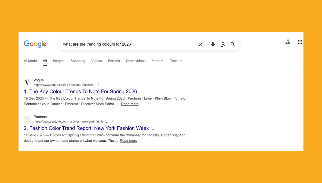Expand the Tools dropdown
Image resolution: width=322 pixels, height=183 pixels.
coord(176,61)
